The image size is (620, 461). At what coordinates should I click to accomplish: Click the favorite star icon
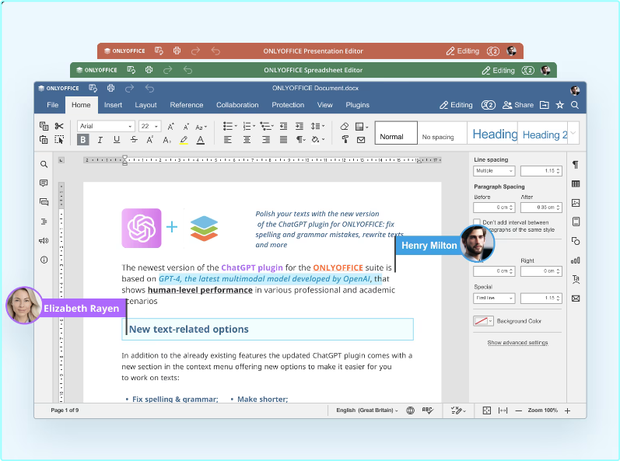tap(559, 105)
